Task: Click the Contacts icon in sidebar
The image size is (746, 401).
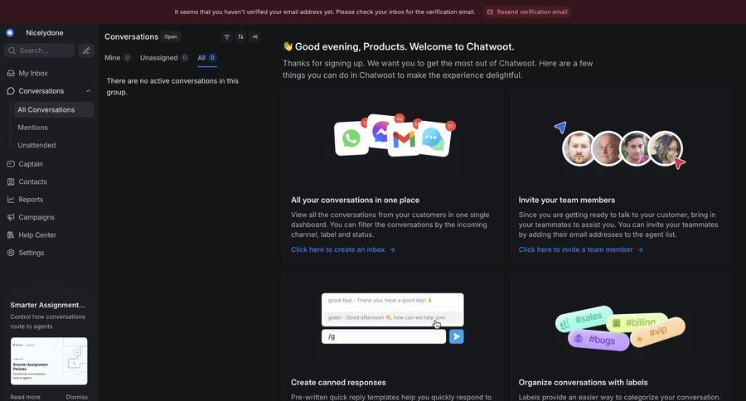Action: pyautogui.click(x=11, y=181)
